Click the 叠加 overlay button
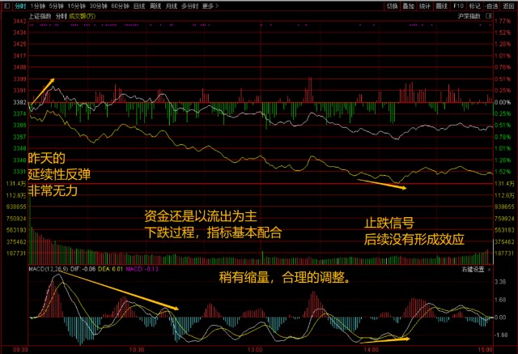Image resolution: width=518 pixels, height=354 pixels. pos(408,6)
